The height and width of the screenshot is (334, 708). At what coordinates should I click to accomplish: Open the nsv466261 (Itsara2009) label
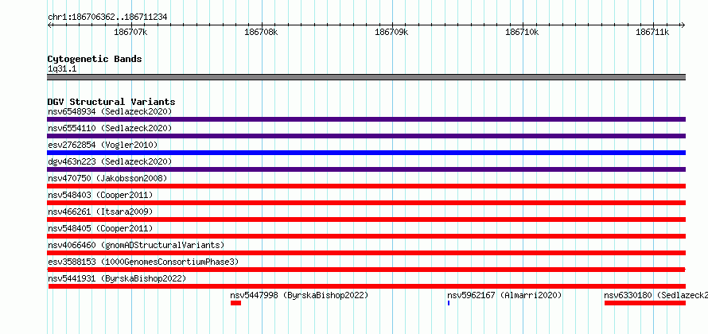100,212
